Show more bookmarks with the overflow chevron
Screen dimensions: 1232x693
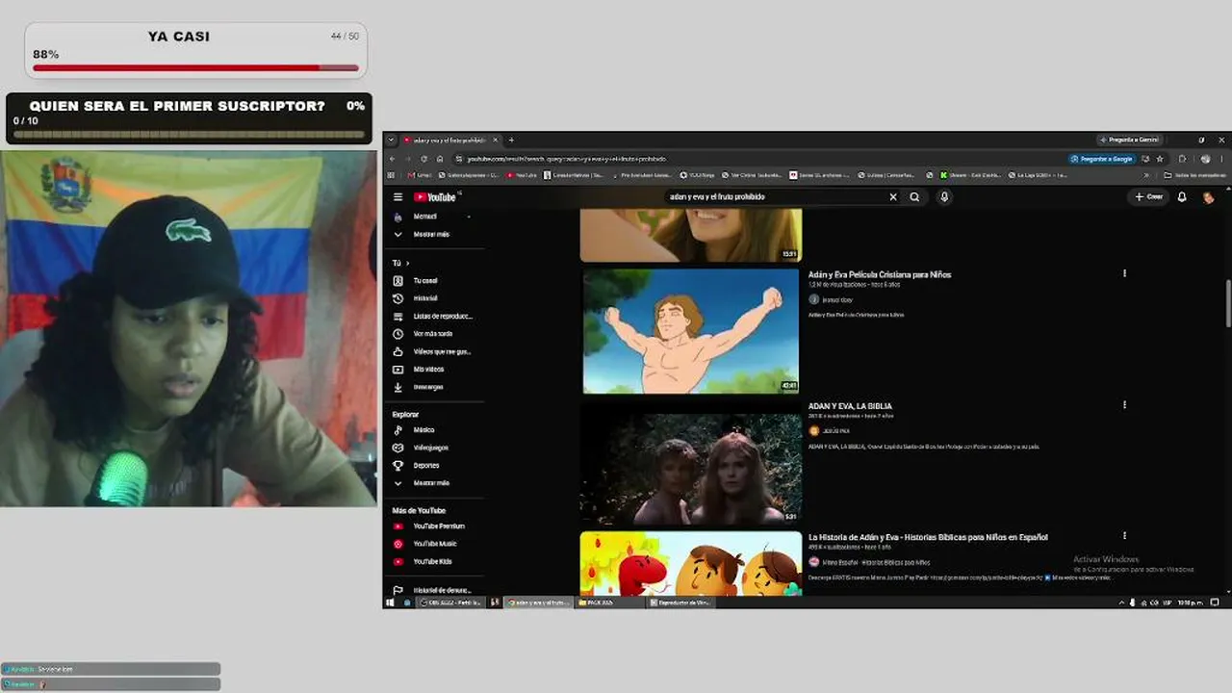click(x=1145, y=175)
